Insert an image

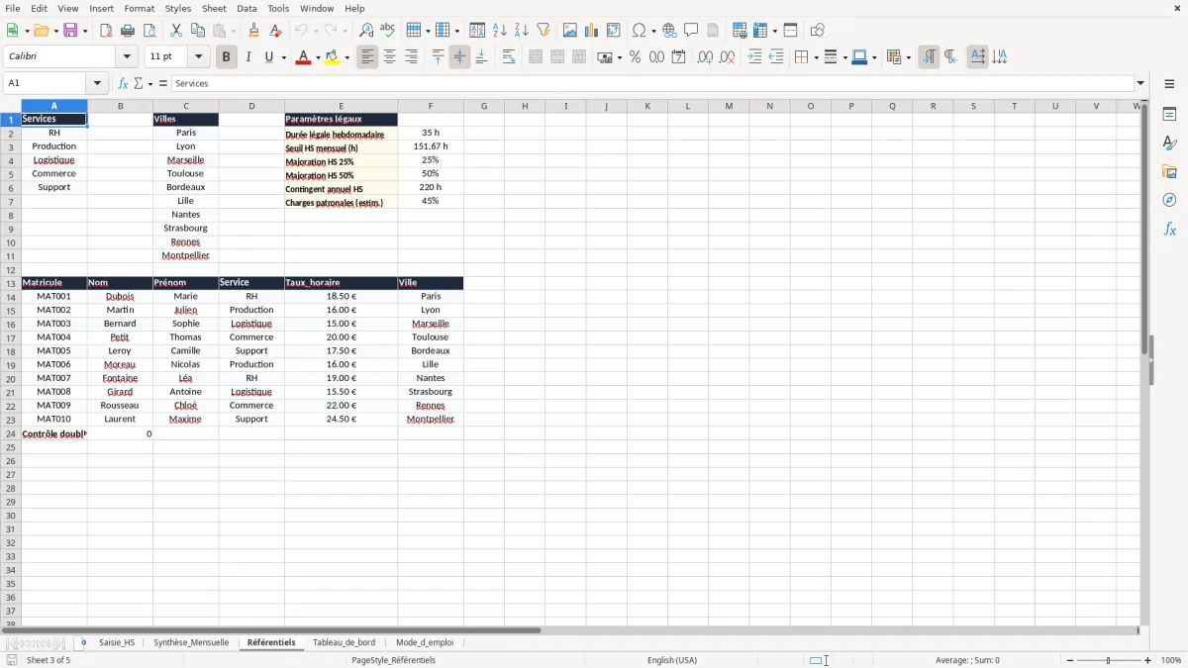click(570, 31)
